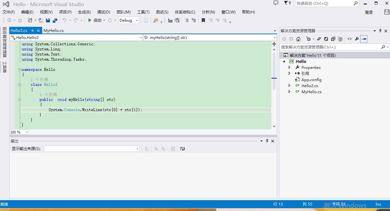
Task: Click the split editor handle above scrollbar
Action: tap(274, 43)
